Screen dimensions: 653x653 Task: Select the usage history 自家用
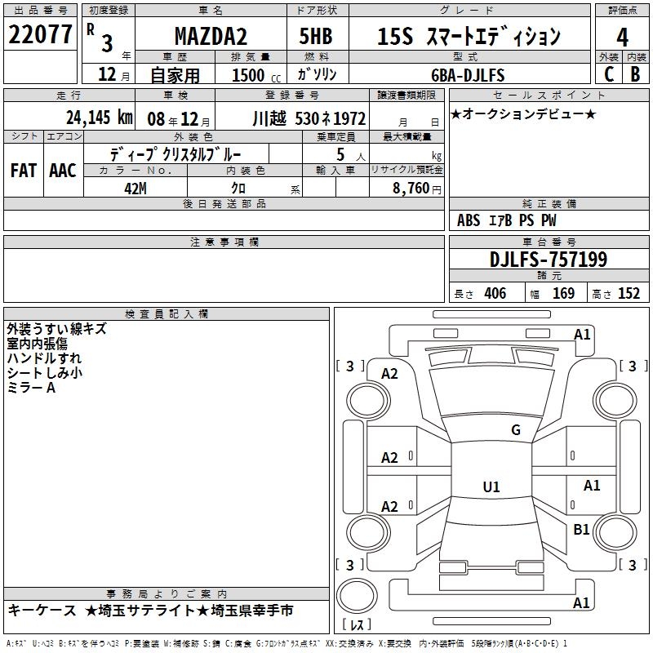175,75
